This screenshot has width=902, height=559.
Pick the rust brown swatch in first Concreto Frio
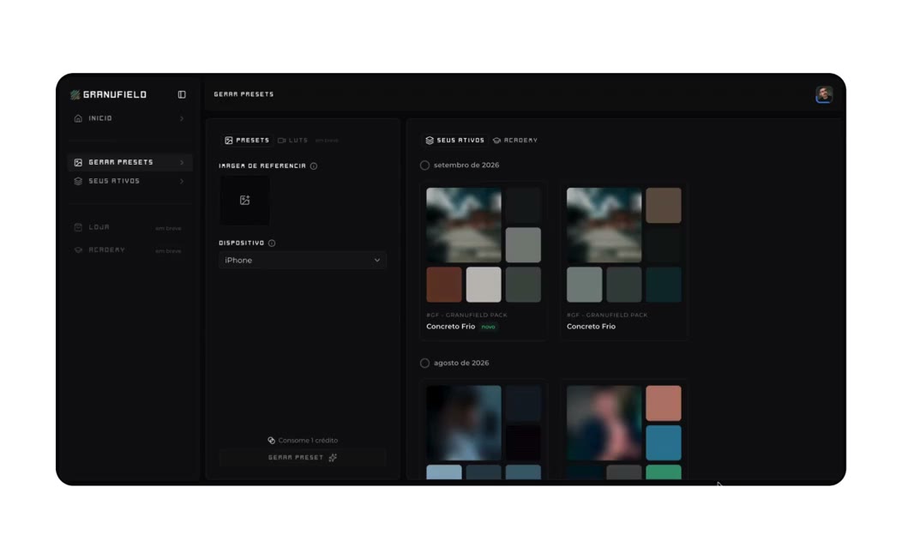[444, 285]
